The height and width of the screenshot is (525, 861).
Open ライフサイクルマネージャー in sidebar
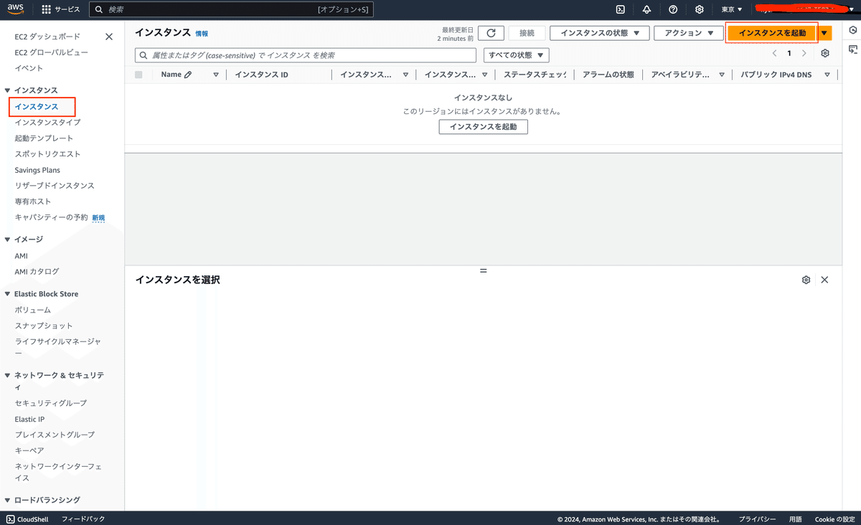point(58,347)
